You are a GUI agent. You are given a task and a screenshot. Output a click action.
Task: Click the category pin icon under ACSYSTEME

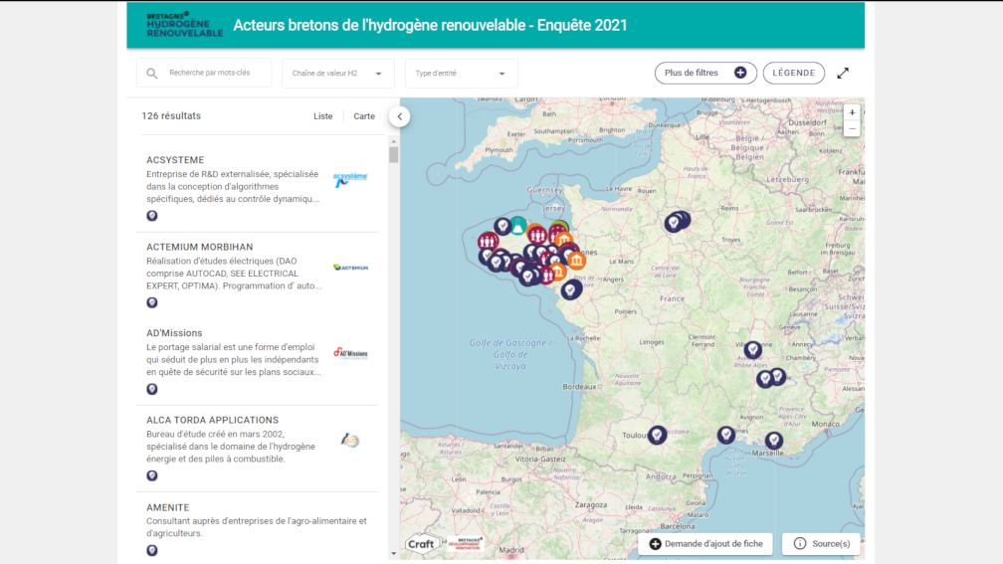pyautogui.click(x=152, y=216)
